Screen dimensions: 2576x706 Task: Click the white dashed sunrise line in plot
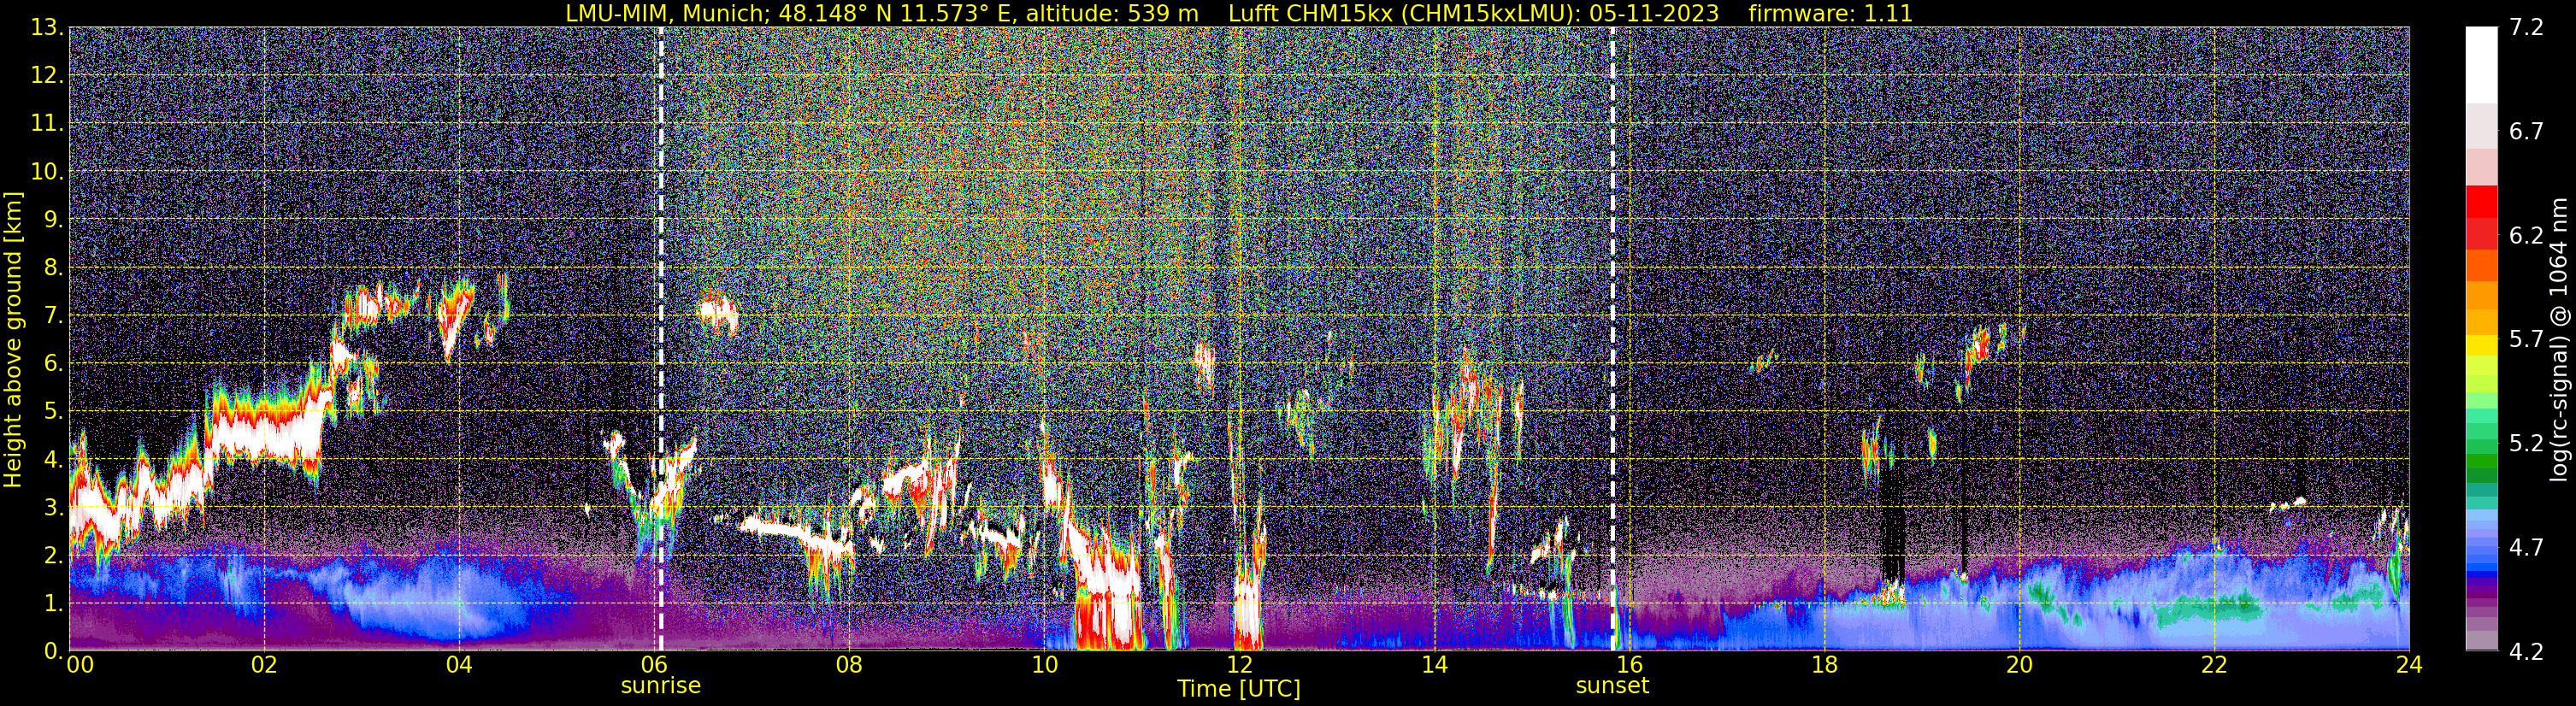click(x=661, y=339)
